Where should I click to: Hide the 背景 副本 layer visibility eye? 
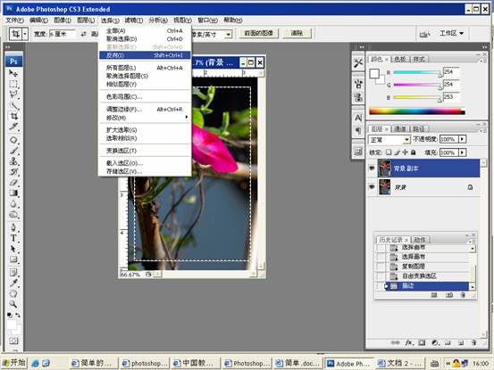tap(372, 169)
